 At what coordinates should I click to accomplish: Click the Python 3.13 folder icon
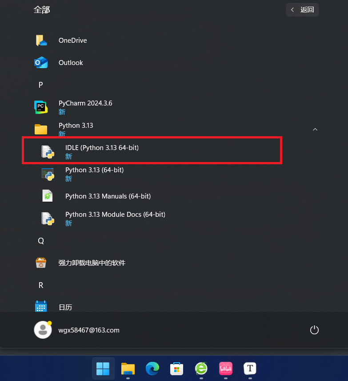[x=41, y=129]
